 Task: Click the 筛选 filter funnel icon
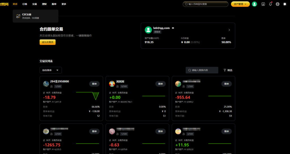(x=225, y=70)
